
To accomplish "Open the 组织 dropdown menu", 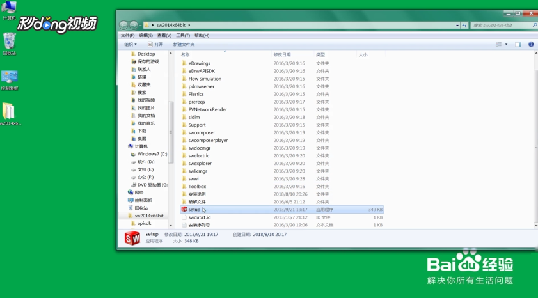I will coord(131,44).
